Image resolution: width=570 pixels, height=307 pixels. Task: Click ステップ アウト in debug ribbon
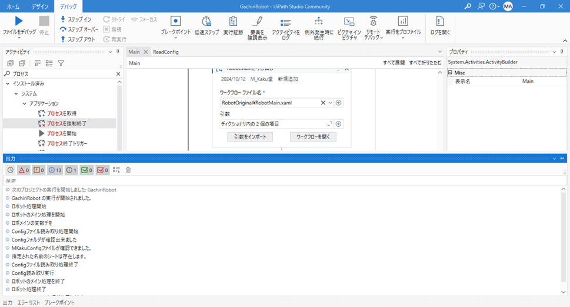point(78,39)
